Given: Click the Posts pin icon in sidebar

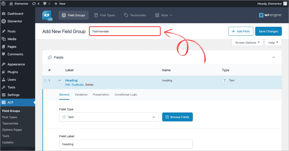Looking at the screenshot, I should (4, 31).
